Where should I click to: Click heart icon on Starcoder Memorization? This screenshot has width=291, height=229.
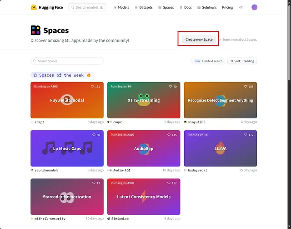point(94,183)
